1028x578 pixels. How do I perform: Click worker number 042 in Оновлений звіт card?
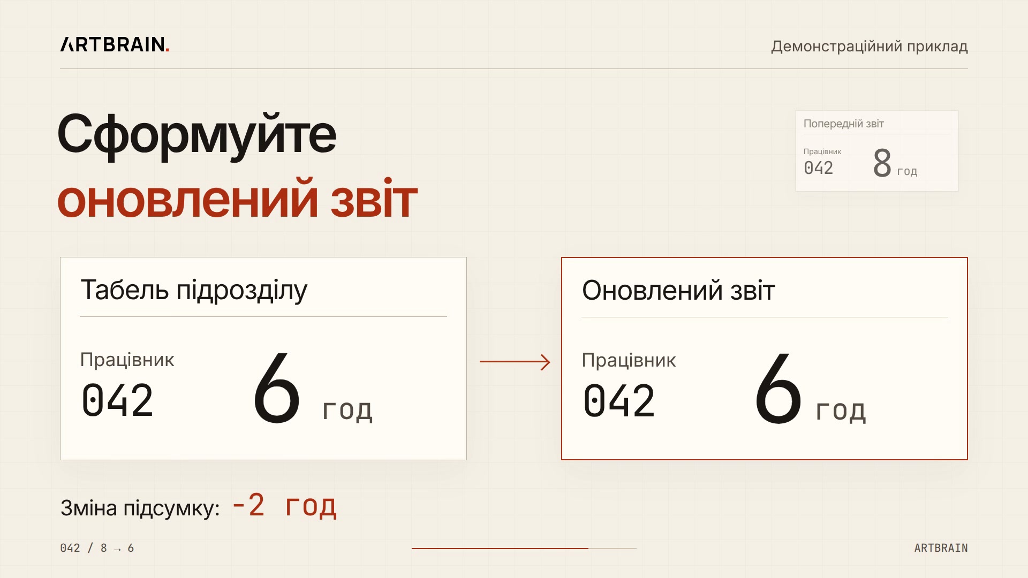619,401
